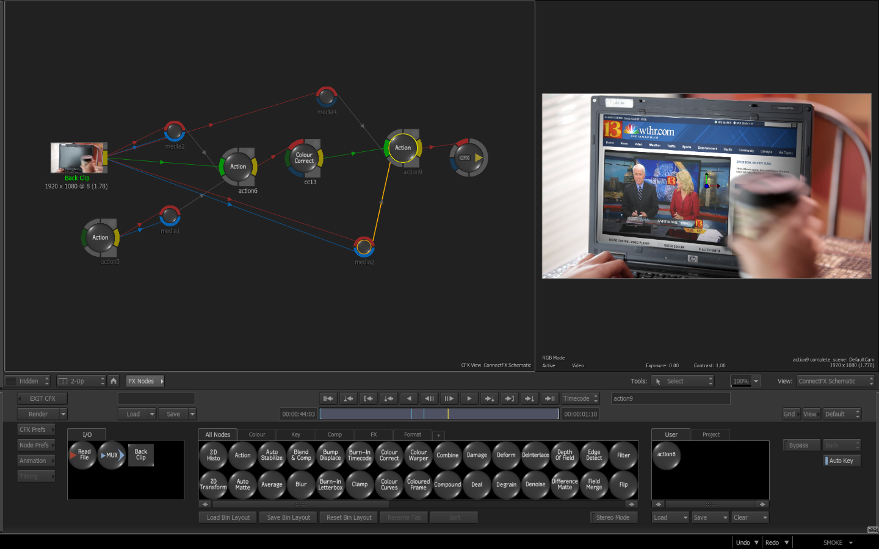
Task: Open the Tools Select dropdown
Action: point(682,381)
